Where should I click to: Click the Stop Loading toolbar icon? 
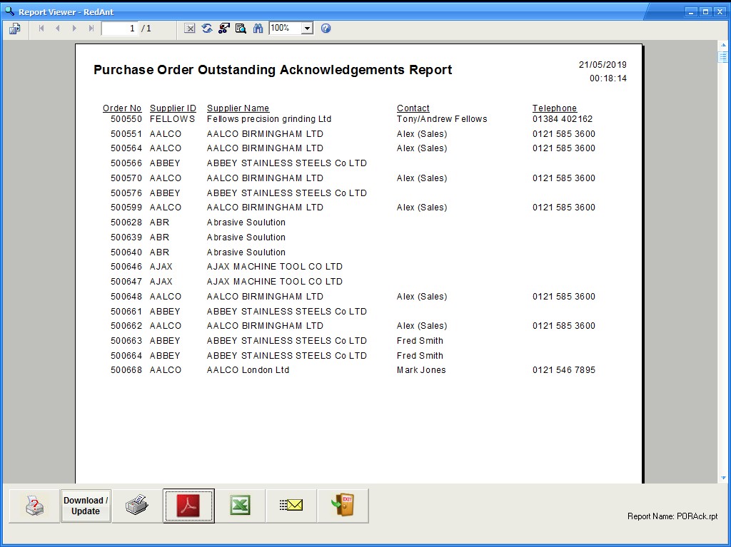[x=190, y=29]
